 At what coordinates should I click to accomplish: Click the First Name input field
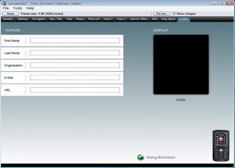pyautogui.click(x=75, y=40)
